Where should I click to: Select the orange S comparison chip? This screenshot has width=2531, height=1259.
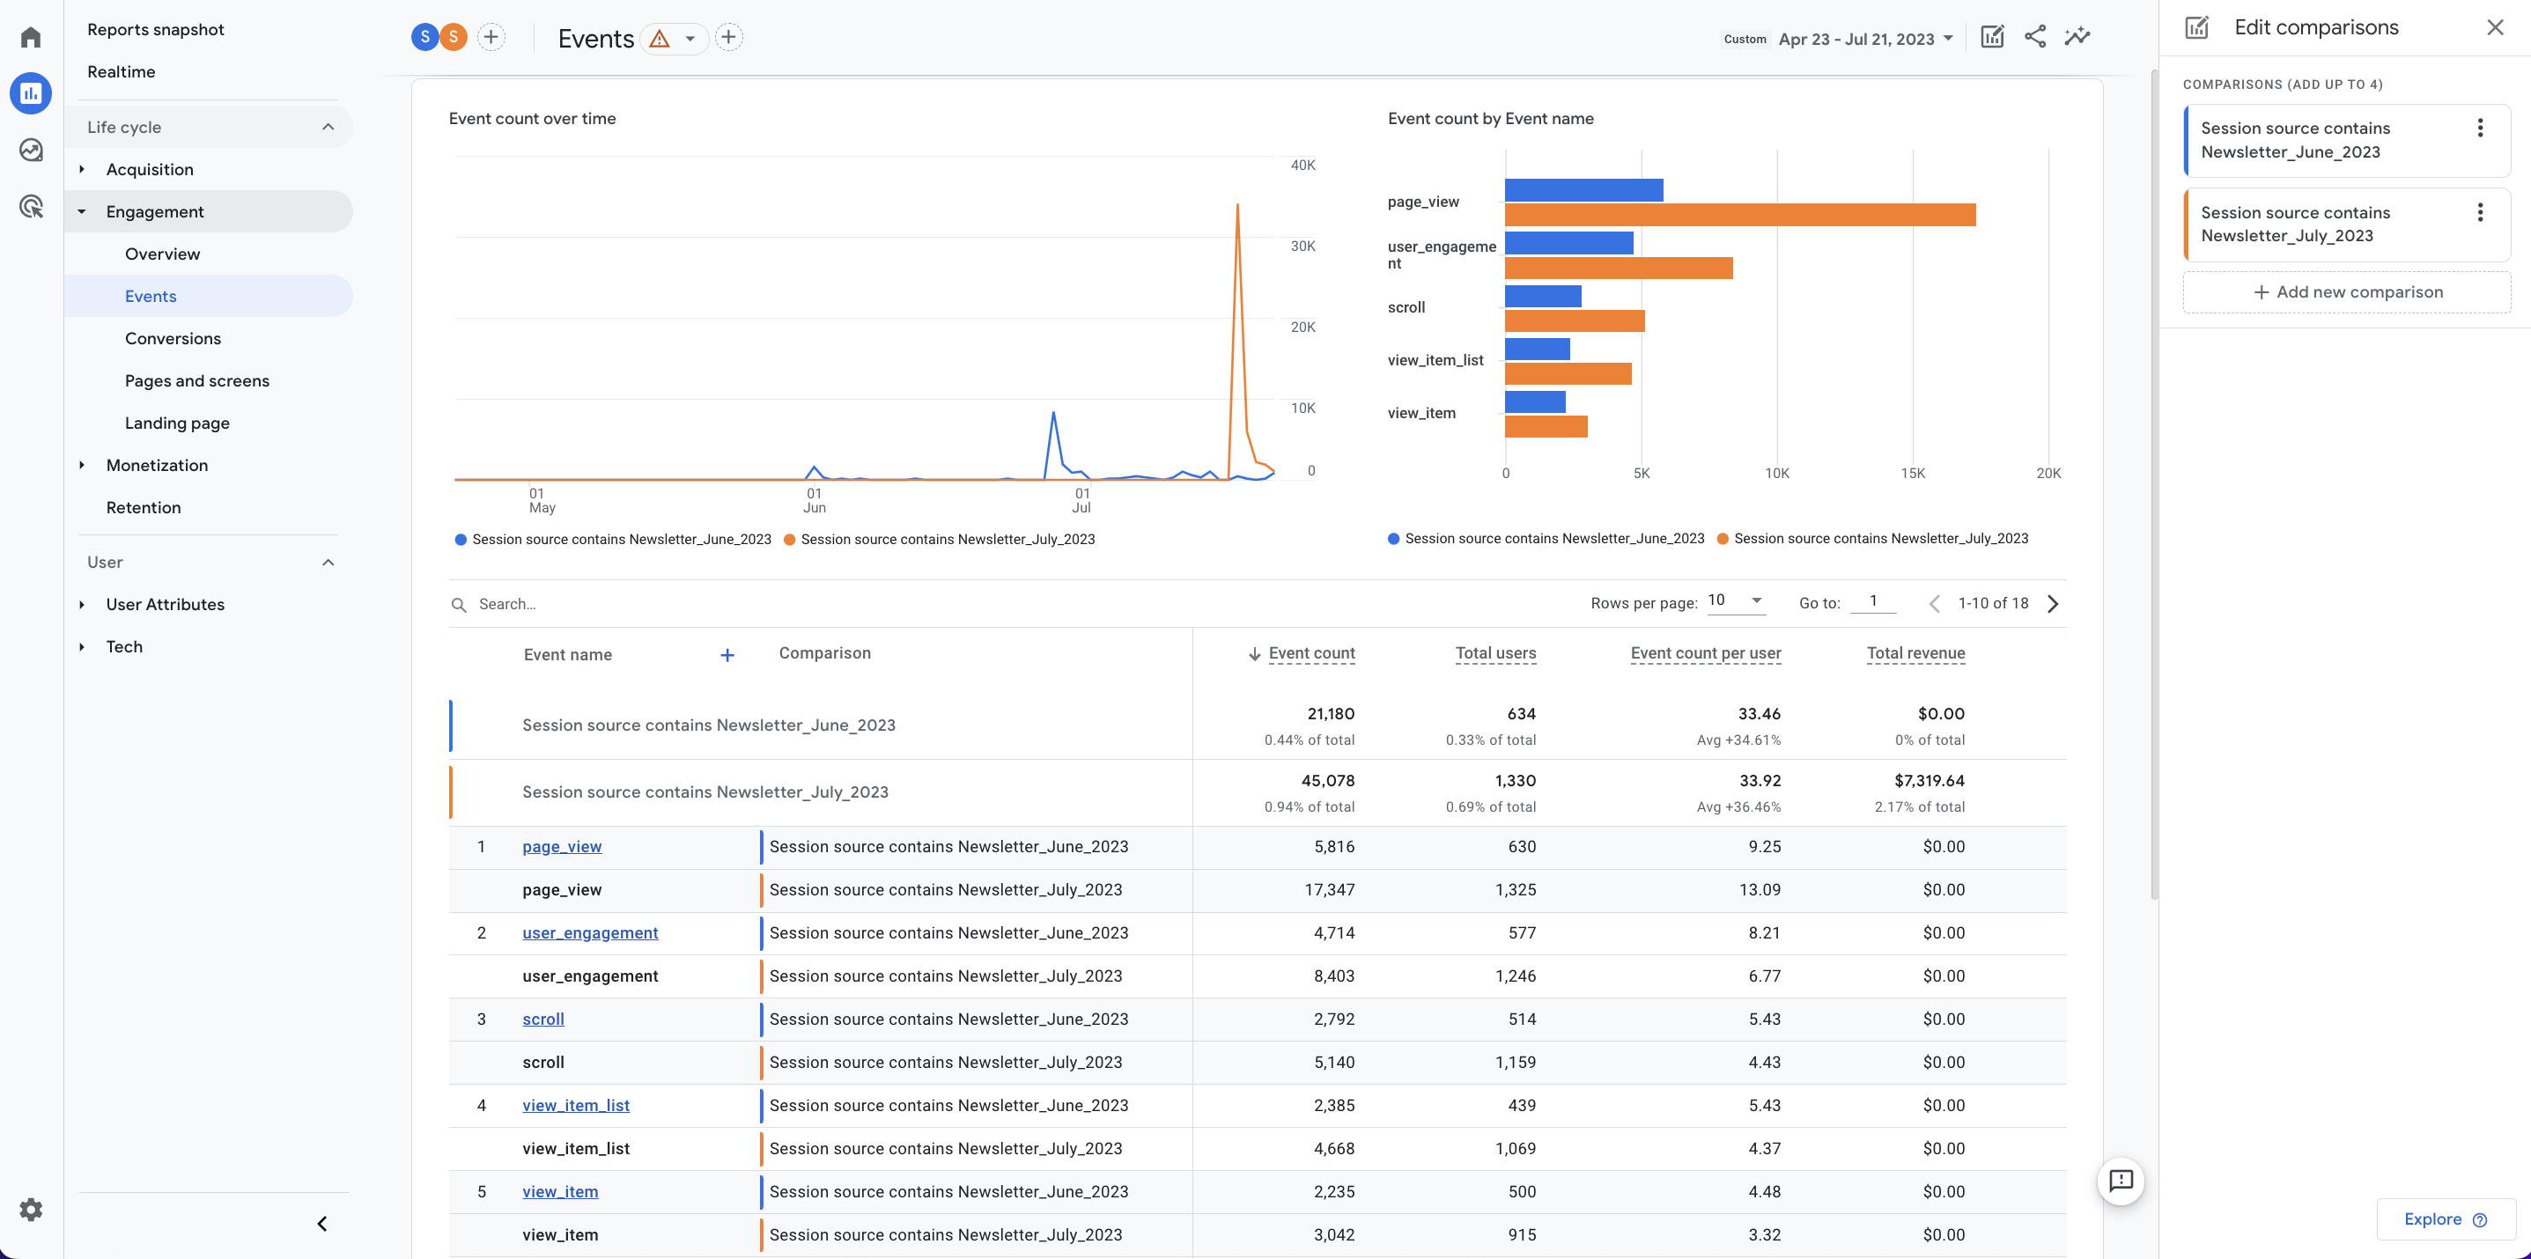point(453,37)
